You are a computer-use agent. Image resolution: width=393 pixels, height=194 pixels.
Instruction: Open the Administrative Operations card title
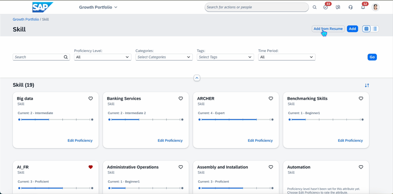pos(133,167)
